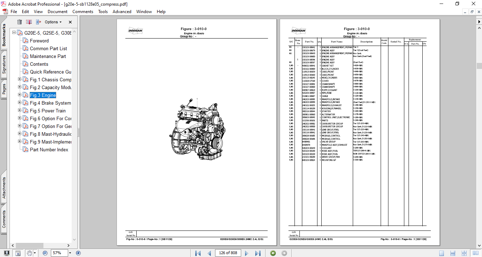
Task: Click the Expand Current Bookmark icon
Action: click(38, 22)
